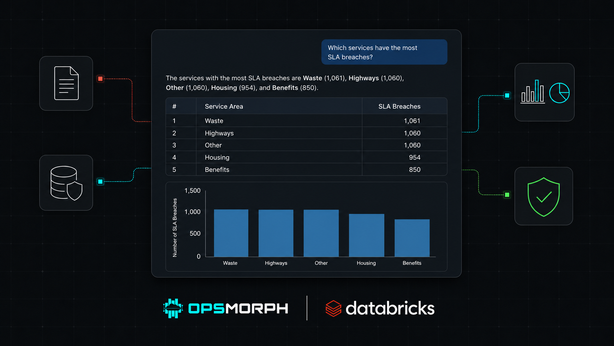Select the cyan pie chart icon

[559, 93]
